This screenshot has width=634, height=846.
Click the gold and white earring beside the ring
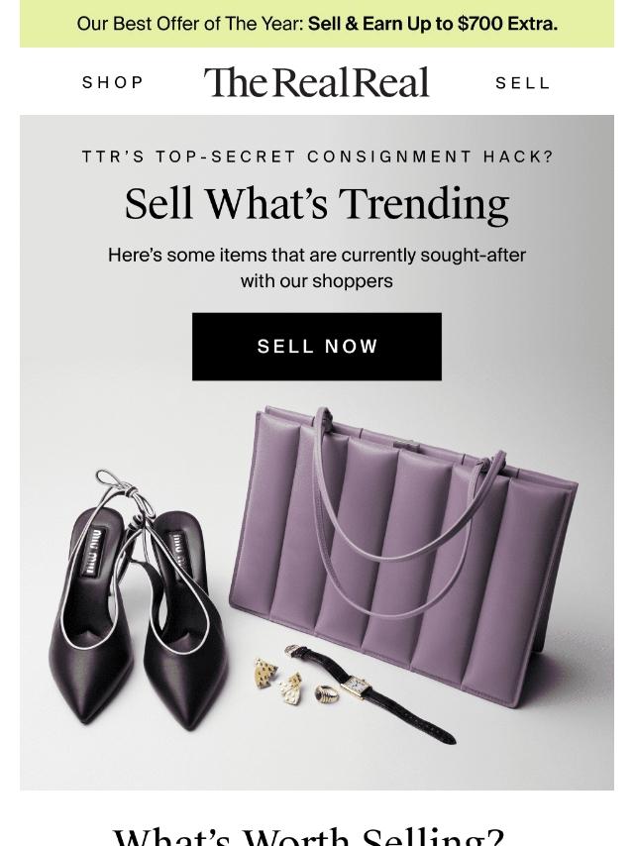[x=292, y=687]
